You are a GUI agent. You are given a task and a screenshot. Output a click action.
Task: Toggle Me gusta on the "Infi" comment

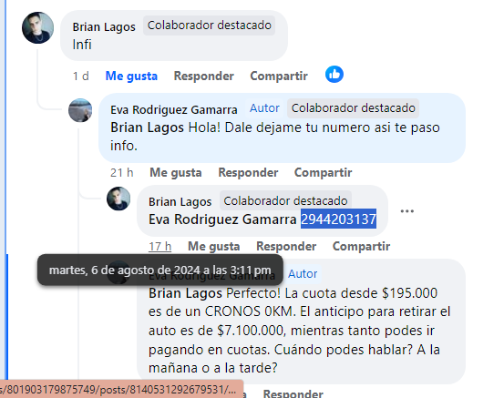131,77
